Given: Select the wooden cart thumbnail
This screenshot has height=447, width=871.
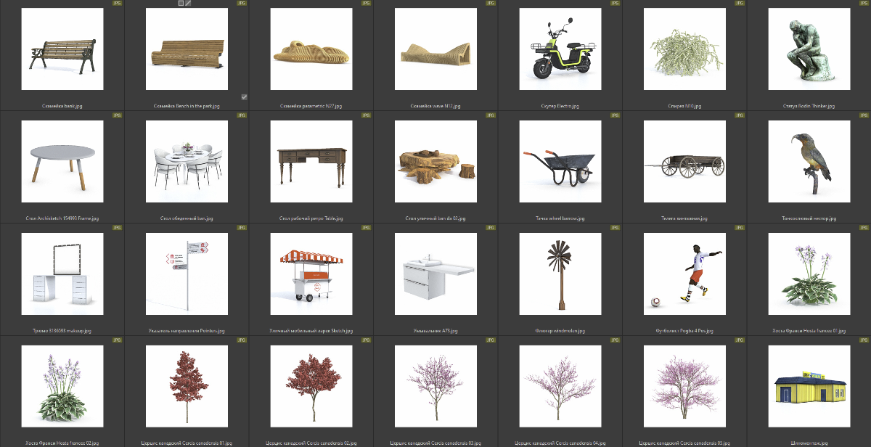Looking at the screenshot, I should click(x=684, y=162).
